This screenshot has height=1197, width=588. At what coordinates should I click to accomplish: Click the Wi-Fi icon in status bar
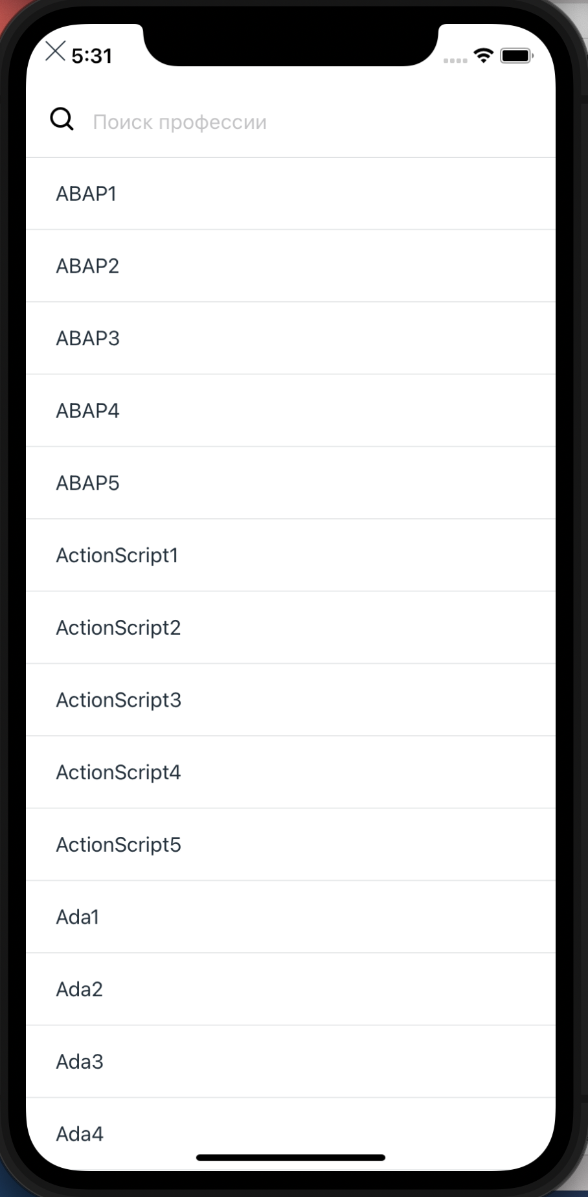coord(482,56)
